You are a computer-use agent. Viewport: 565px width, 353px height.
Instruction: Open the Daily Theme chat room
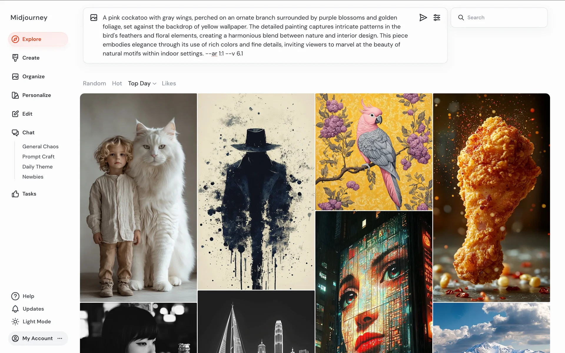pos(37,167)
